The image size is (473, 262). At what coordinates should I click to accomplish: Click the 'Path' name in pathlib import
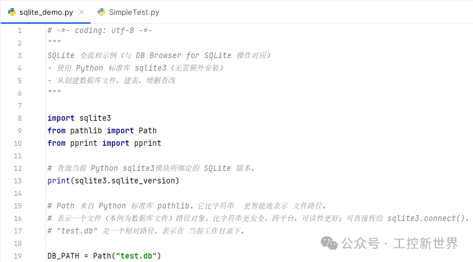147,130
